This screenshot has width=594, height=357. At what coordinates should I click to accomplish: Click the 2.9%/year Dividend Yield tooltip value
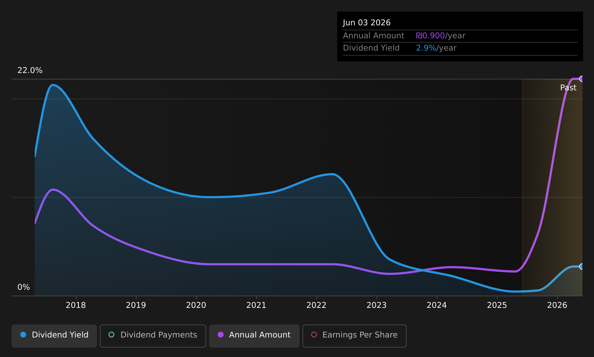coord(436,48)
